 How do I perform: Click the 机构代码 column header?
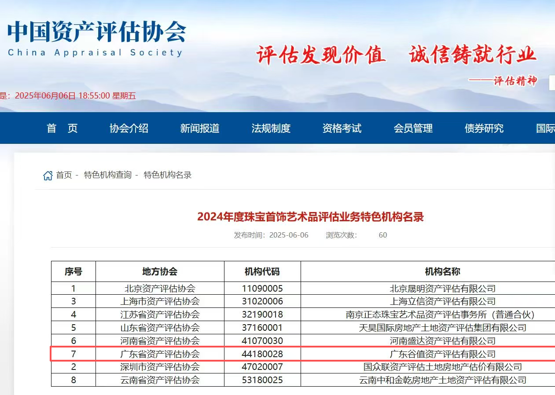tap(262, 272)
